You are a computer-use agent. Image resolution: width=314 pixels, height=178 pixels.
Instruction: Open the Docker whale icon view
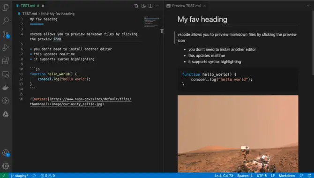(x=6, y=88)
